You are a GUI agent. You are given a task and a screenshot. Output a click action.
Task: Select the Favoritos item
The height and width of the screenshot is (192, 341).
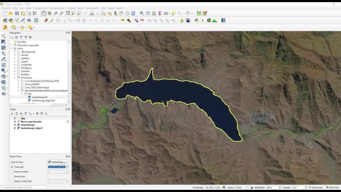(22, 42)
